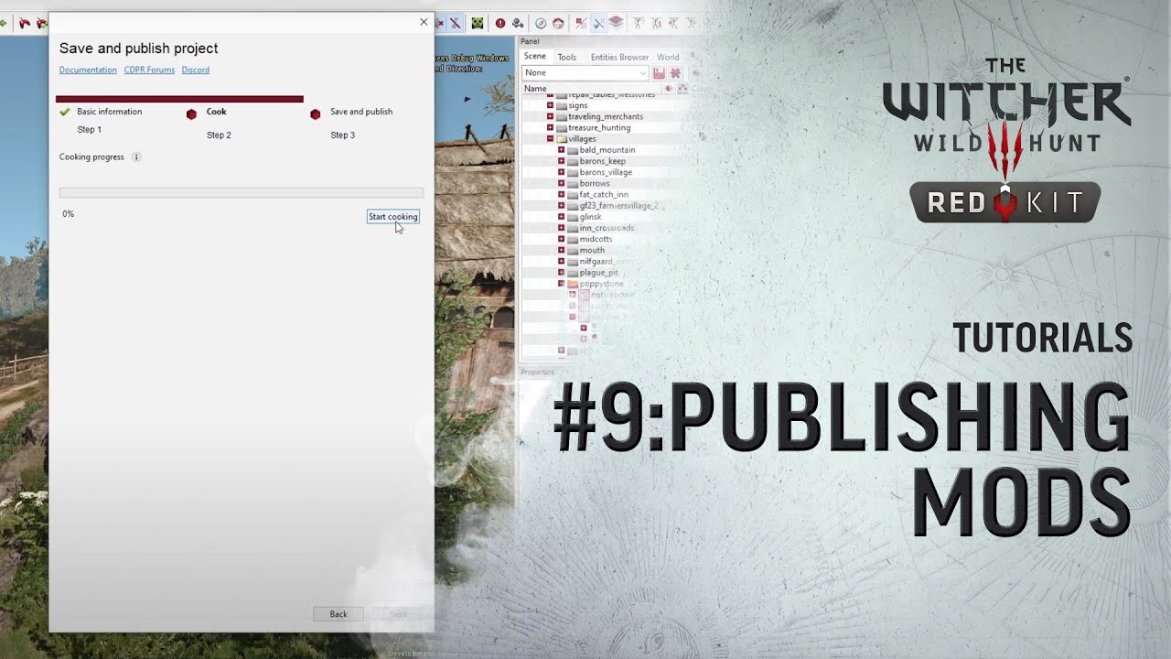Select the gf23_farmersvillage_2 tree row
1171x659 pixels.
click(x=618, y=206)
